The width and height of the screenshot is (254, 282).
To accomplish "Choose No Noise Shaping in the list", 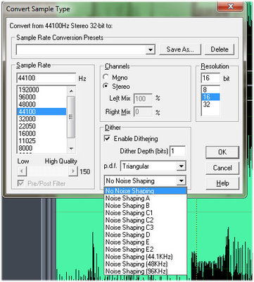I will [x=145, y=191].
